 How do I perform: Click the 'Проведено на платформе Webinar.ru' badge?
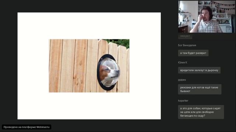[x=27, y=127]
